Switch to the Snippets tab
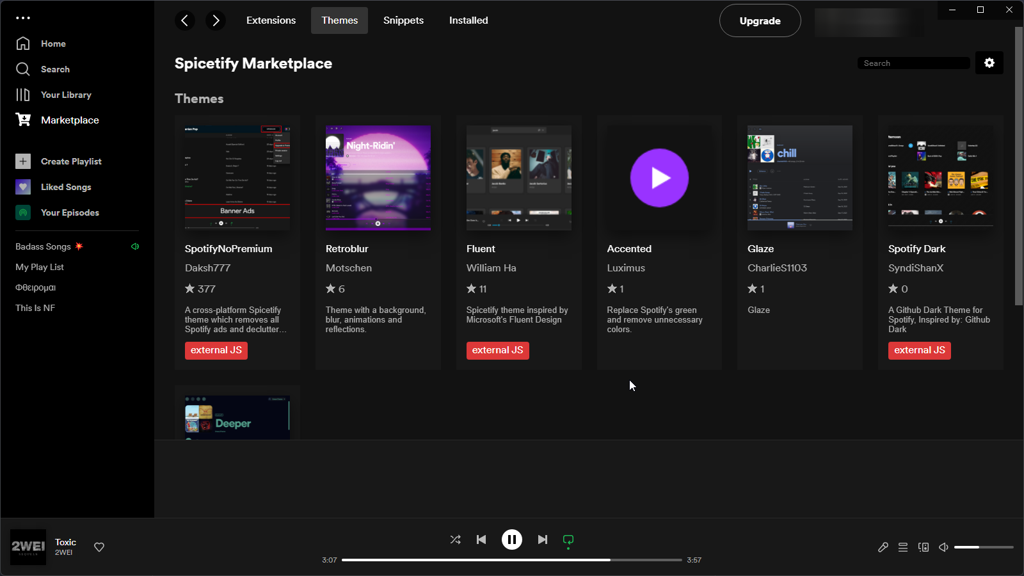The image size is (1024, 576). pos(403,20)
